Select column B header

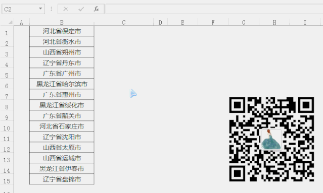point(62,22)
